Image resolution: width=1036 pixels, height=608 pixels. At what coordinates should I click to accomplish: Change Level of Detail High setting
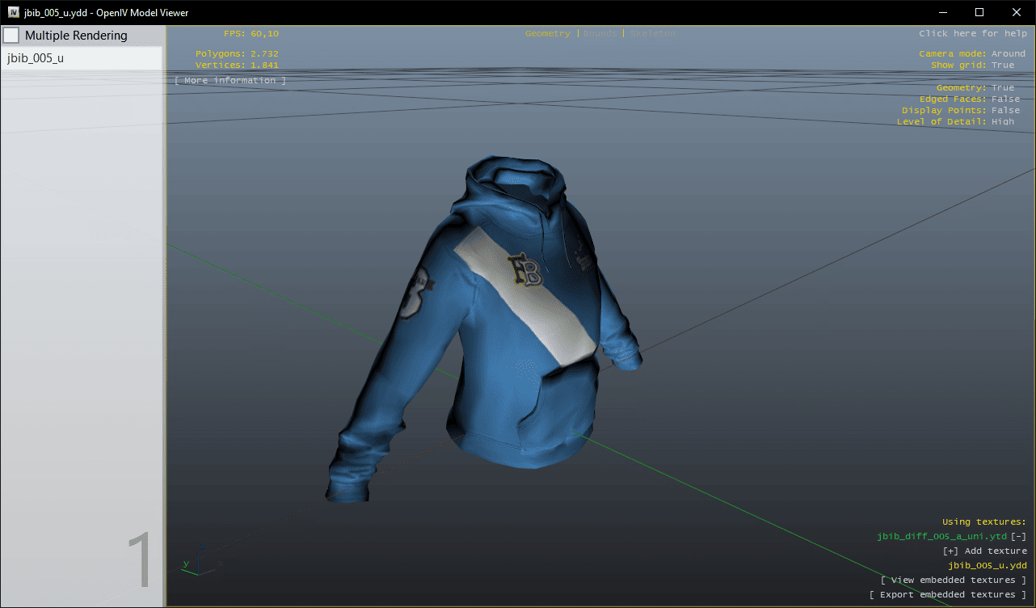[1002, 122]
